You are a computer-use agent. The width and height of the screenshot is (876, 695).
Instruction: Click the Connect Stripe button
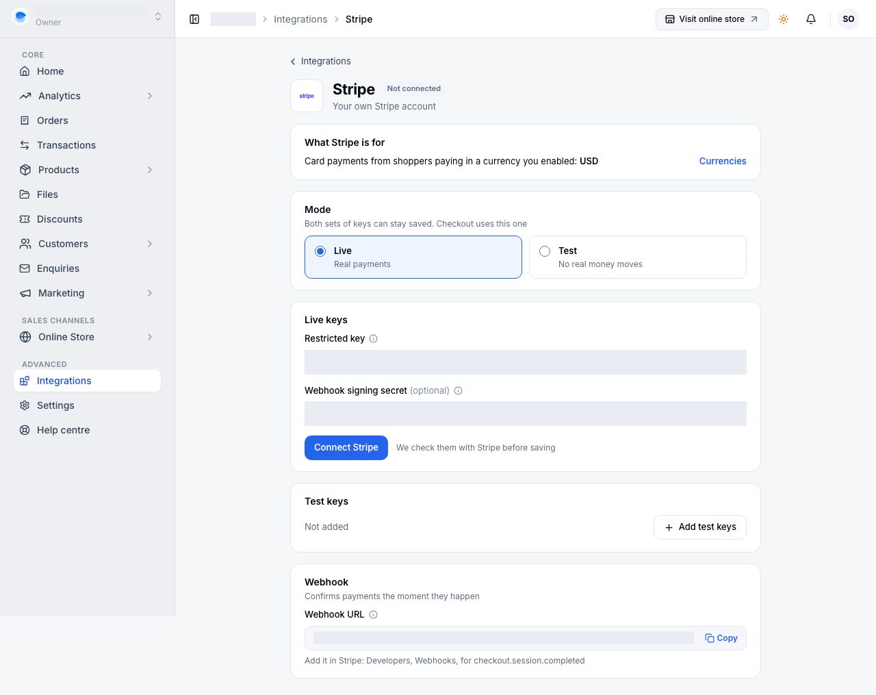tap(346, 448)
